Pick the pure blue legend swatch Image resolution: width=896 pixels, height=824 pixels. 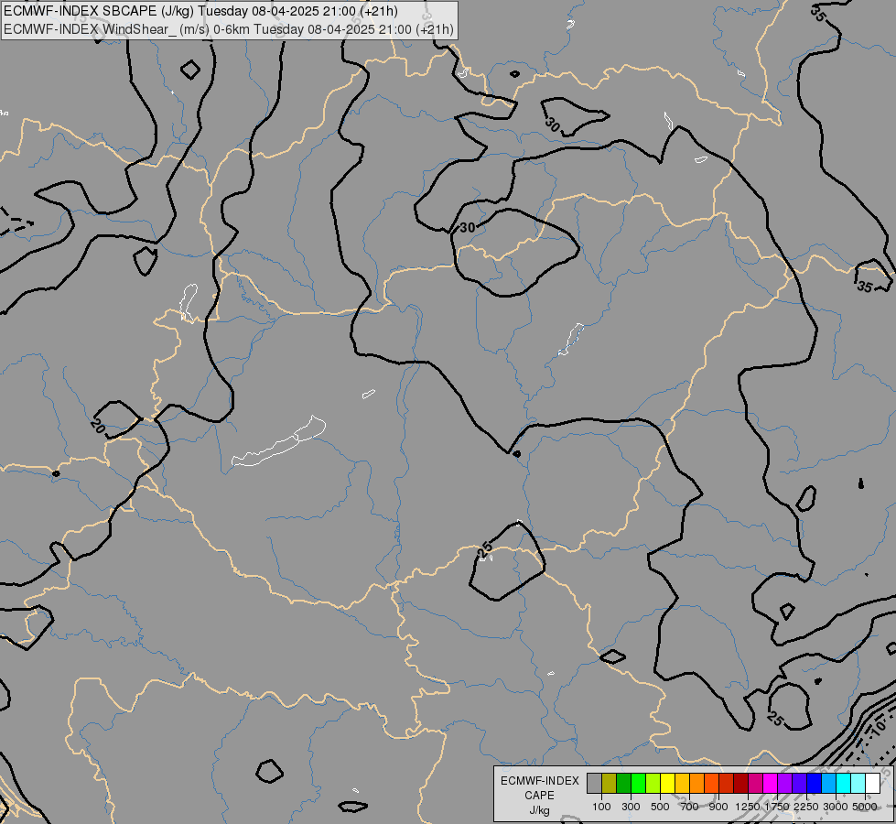(x=814, y=784)
